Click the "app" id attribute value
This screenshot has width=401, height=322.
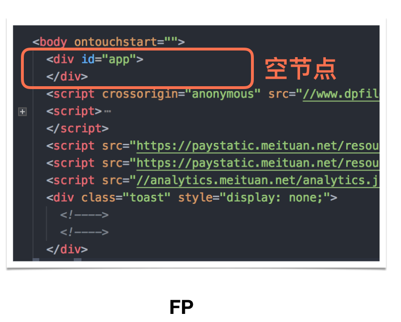point(119,60)
